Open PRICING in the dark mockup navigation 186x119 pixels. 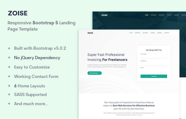pos(176,15)
